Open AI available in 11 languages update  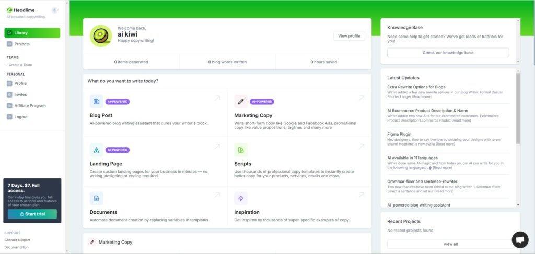pyautogui.click(x=412, y=158)
